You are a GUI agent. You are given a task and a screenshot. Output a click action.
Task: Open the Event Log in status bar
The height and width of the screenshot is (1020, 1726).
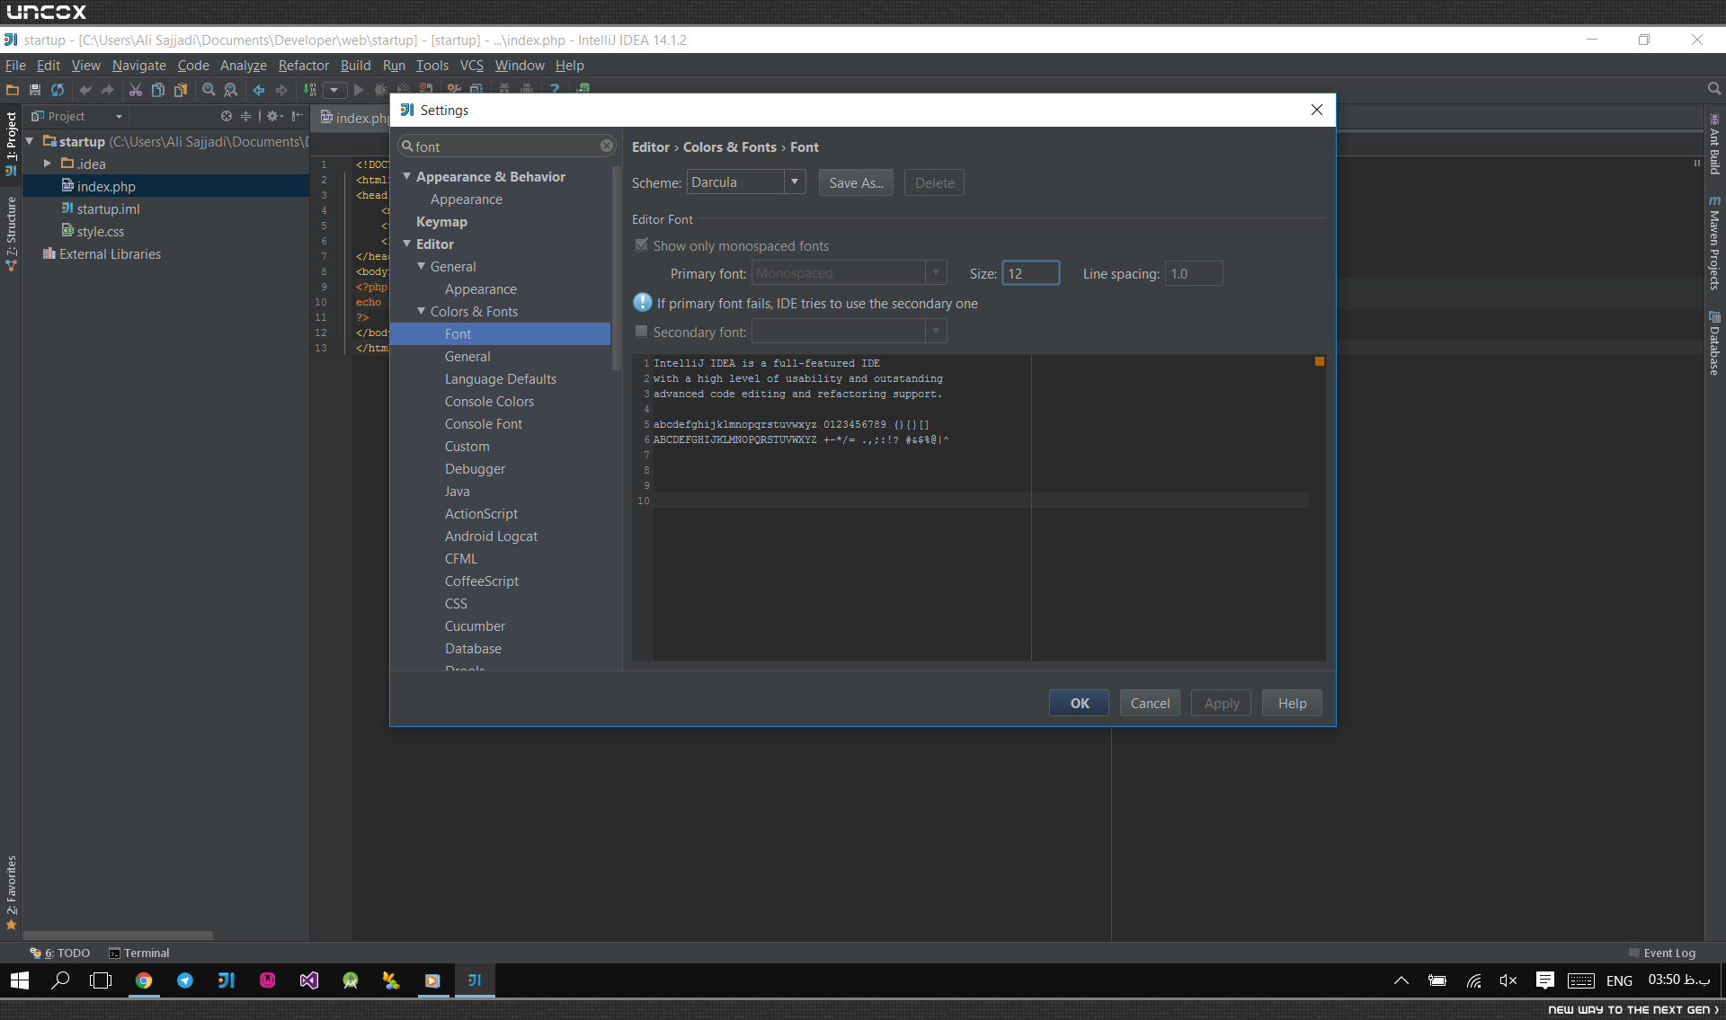click(x=1662, y=953)
